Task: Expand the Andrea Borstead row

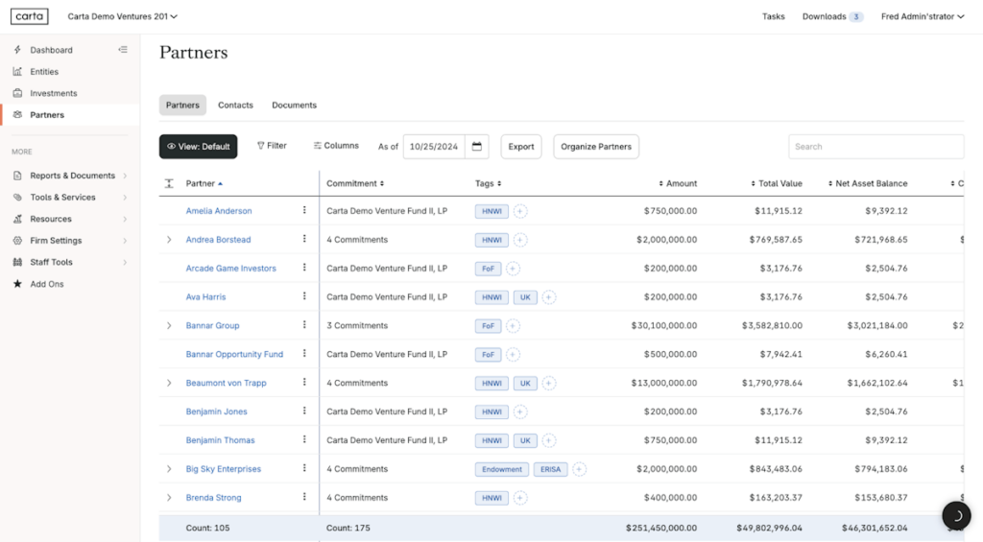Action: (x=169, y=240)
